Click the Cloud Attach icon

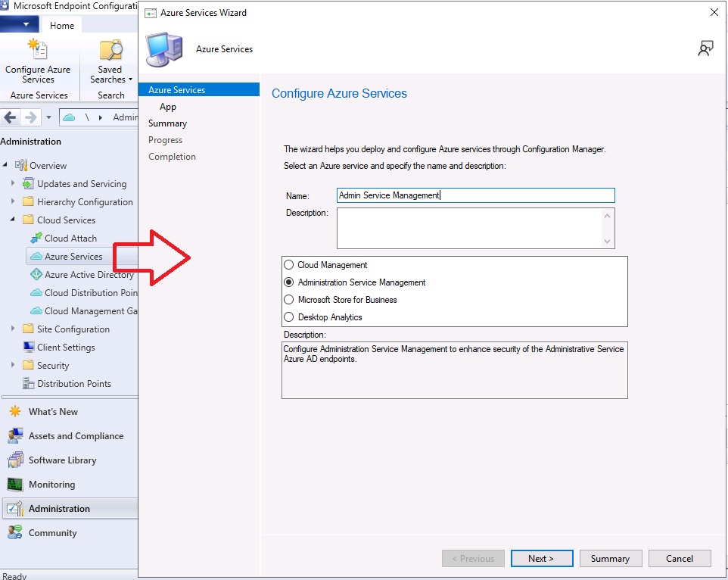click(36, 239)
